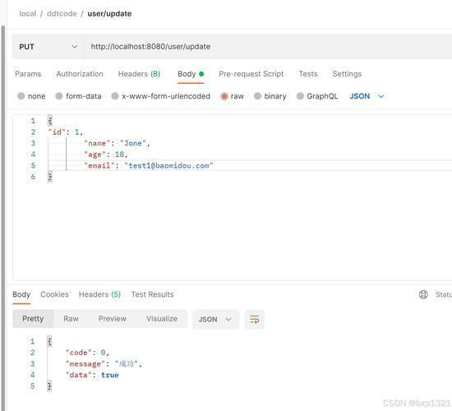Select the form-data radio option
Image resolution: width=452 pixels, height=411 pixels.
[59, 96]
